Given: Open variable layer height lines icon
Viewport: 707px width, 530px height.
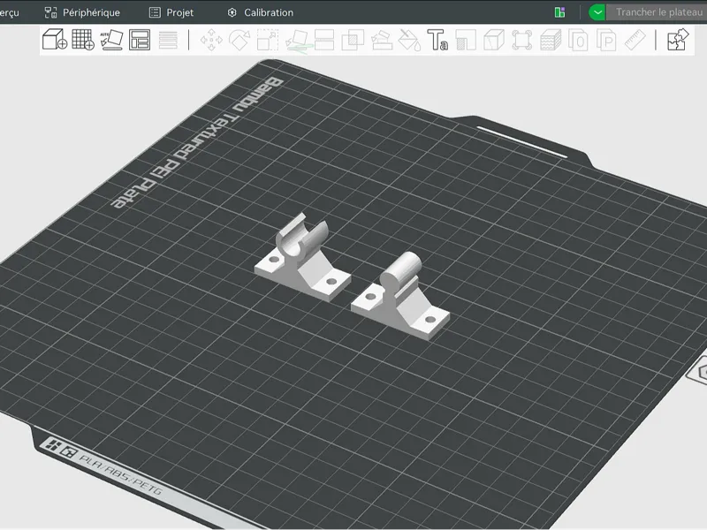Looking at the screenshot, I should 168,40.
